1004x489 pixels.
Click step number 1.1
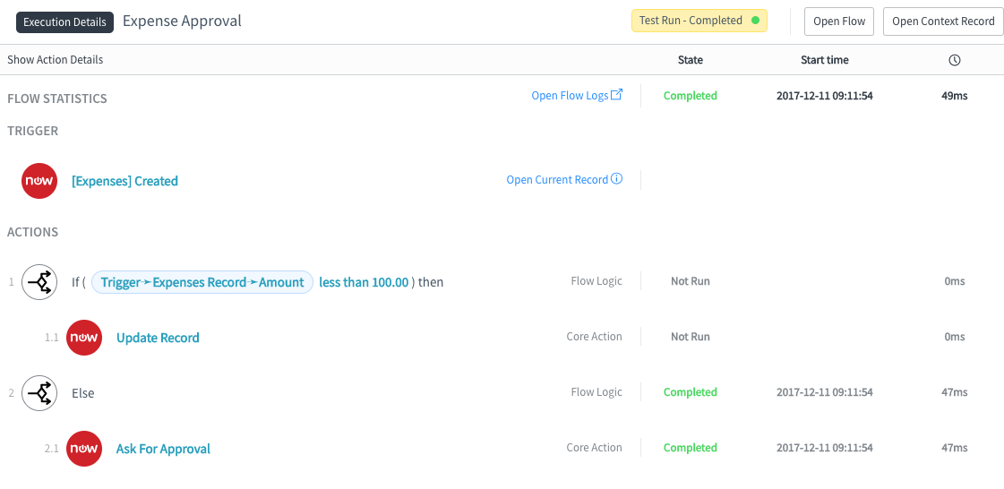(52, 338)
